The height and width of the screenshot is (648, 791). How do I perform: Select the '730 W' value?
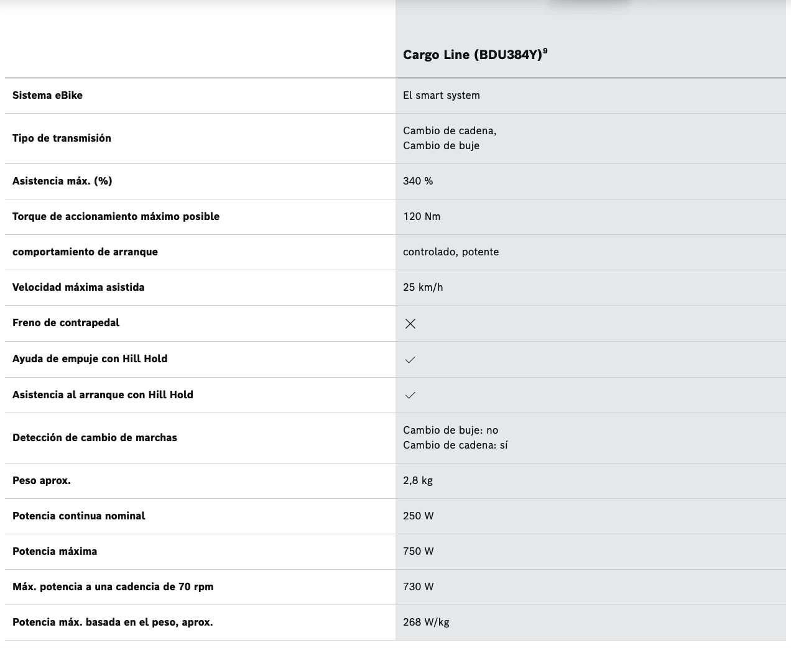coord(419,586)
